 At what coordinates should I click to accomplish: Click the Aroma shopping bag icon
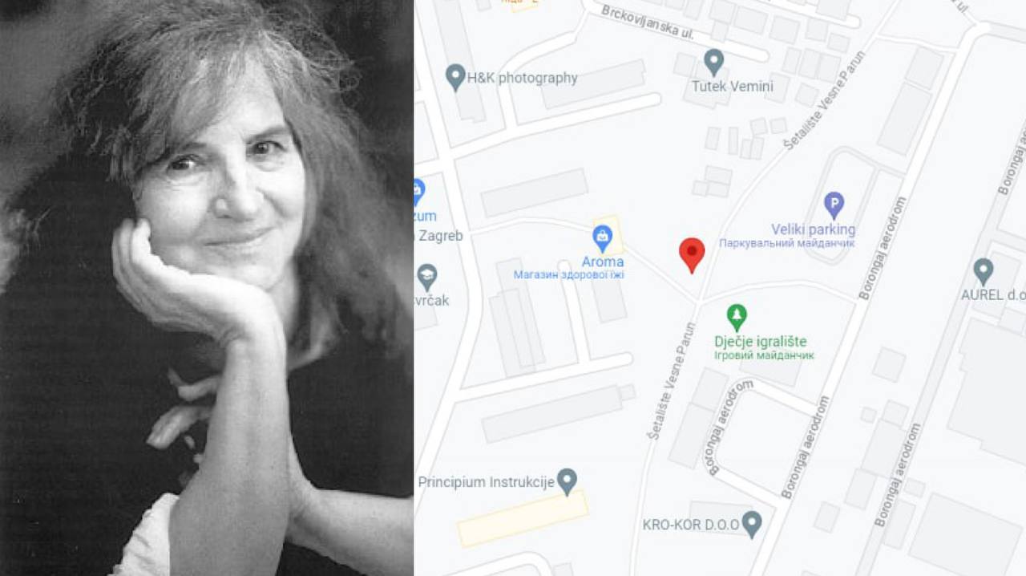point(602,237)
